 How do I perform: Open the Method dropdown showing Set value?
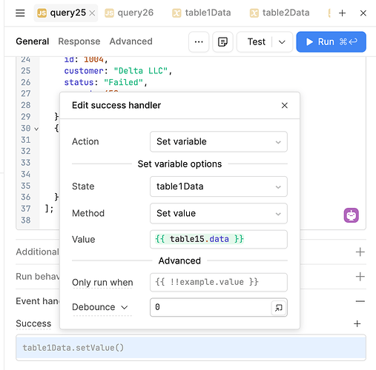pos(219,213)
